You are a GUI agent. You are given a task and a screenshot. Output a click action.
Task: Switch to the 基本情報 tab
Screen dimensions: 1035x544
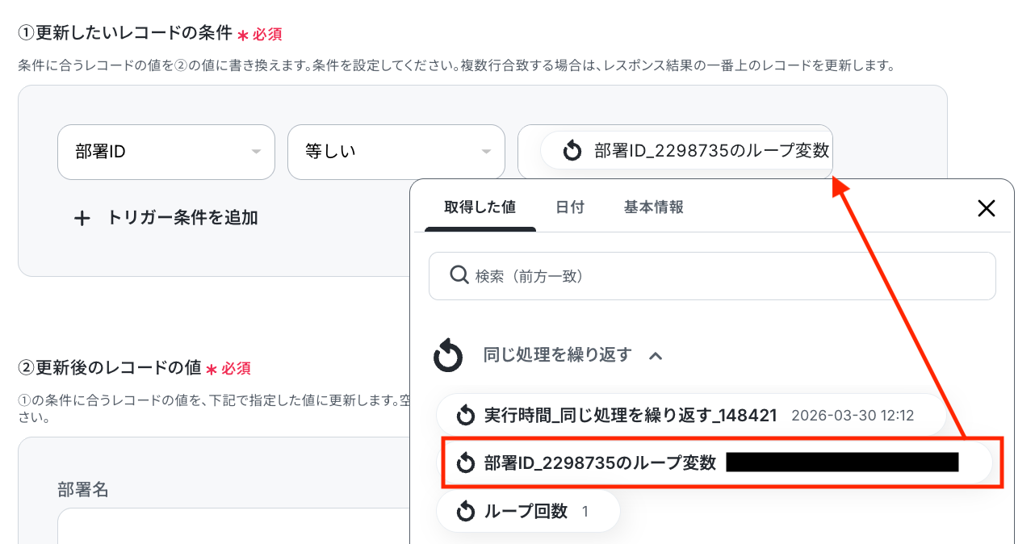(x=653, y=207)
